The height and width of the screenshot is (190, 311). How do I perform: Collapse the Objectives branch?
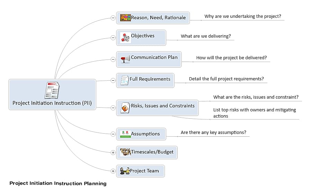point(113,38)
